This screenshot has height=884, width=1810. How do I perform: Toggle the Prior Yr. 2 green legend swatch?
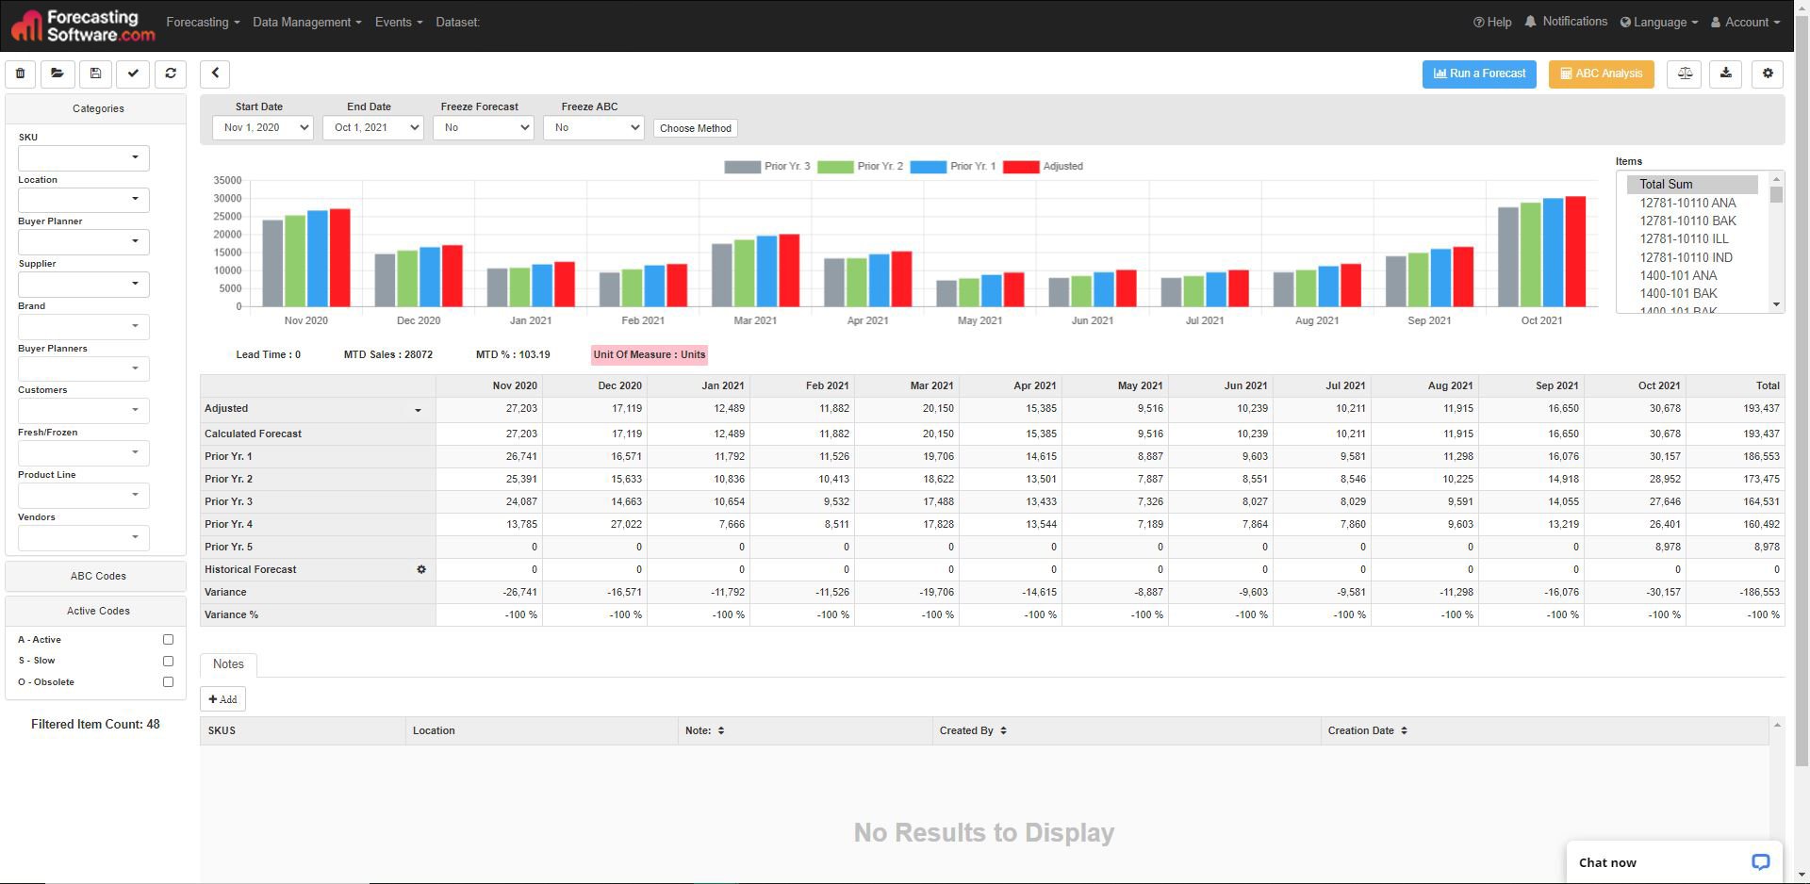(835, 167)
